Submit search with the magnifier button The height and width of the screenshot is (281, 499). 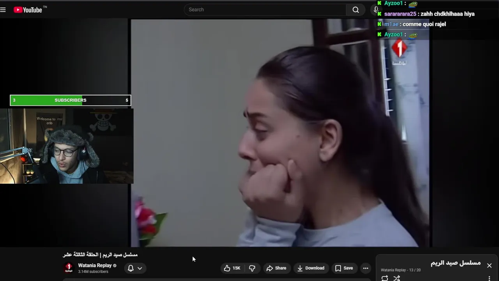pos(356,10)
